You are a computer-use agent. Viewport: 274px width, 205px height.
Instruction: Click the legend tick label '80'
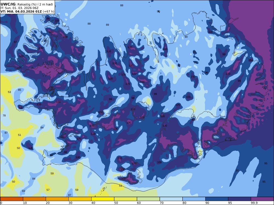point(184,203)
